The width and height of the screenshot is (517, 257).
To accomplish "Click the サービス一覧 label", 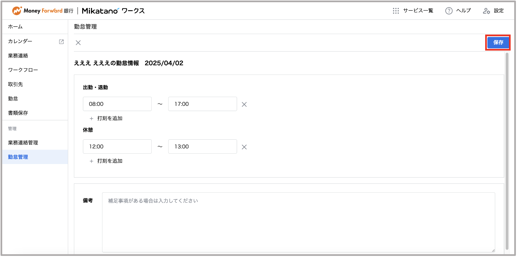I will pos(418,11).
